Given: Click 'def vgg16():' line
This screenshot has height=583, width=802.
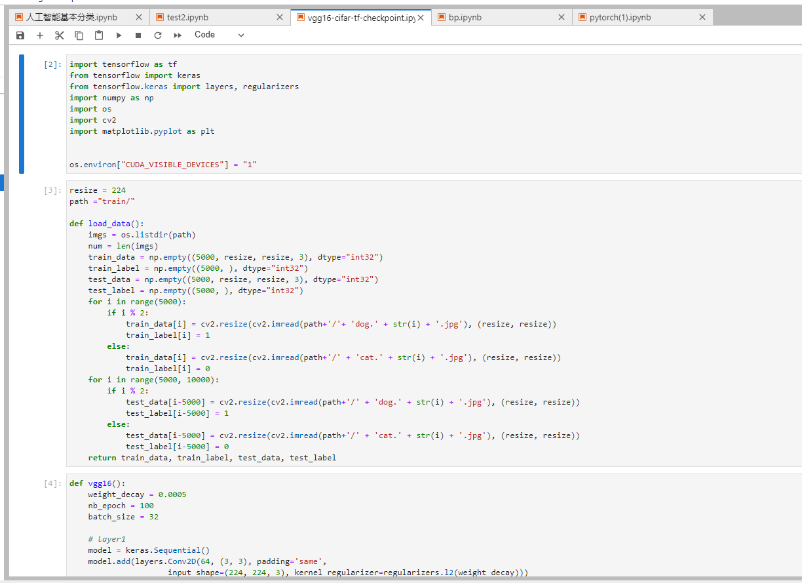Looking at the screenshot, I should pyautogui.click(x=97, y=483).
